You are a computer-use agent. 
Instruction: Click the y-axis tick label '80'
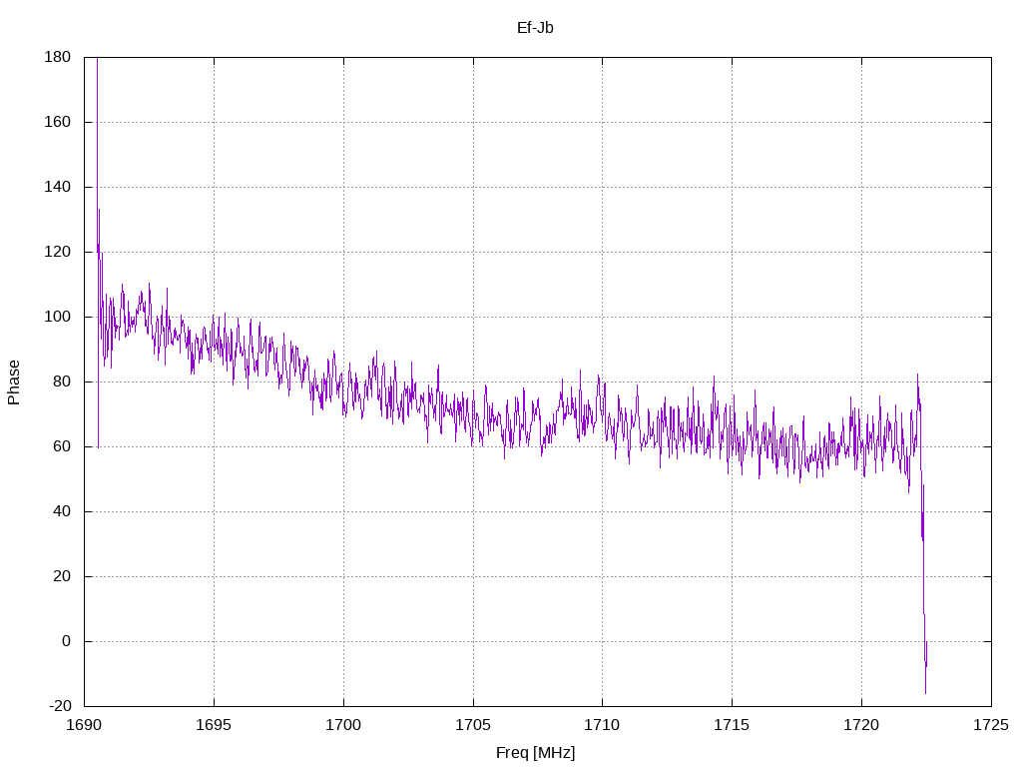[62, 382]
